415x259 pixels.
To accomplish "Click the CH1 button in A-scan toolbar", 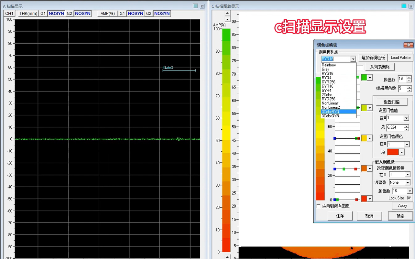I will [9, 14].
